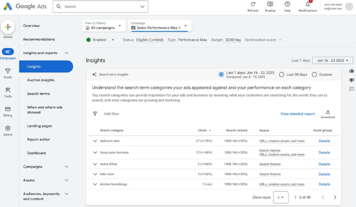This screenshot has width=356, height=207.
Task: Expand the Campaigns menu section
Action: pos(66,167)
